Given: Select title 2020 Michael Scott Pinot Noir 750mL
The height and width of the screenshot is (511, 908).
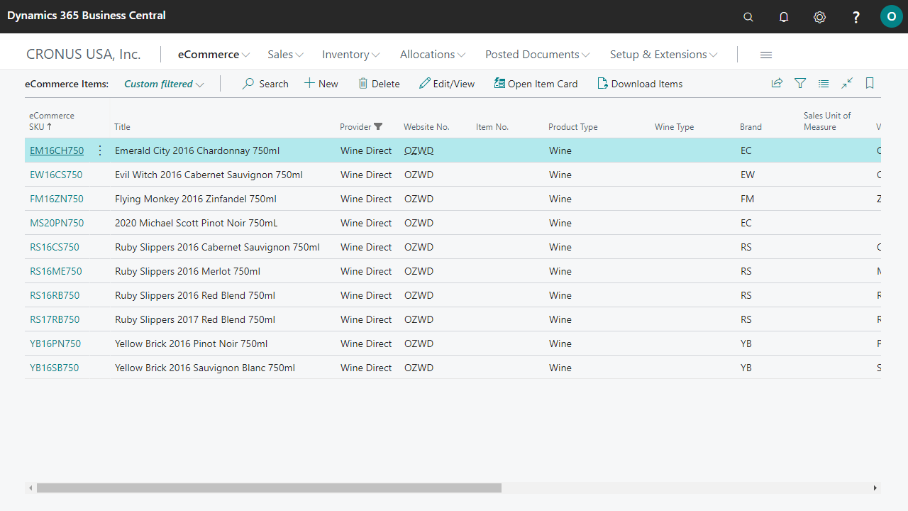Looking at the screenshot, I should (x=196, y=223).
